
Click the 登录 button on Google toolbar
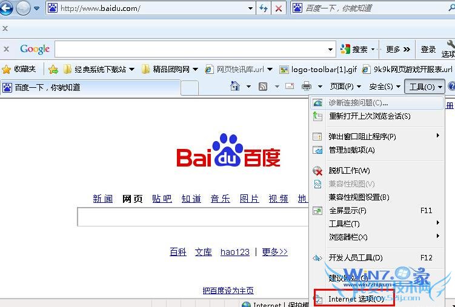(x=428, y=49)
